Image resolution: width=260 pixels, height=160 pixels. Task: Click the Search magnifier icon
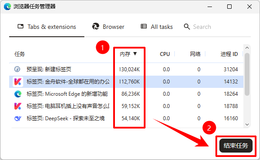coord(187,27)
